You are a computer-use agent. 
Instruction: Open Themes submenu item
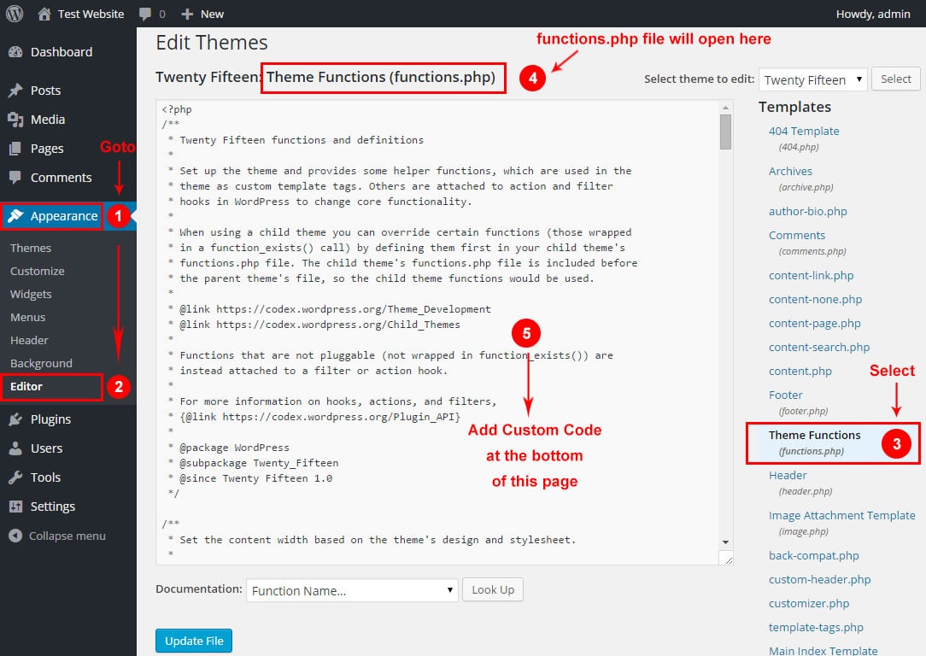coord(31,248)
